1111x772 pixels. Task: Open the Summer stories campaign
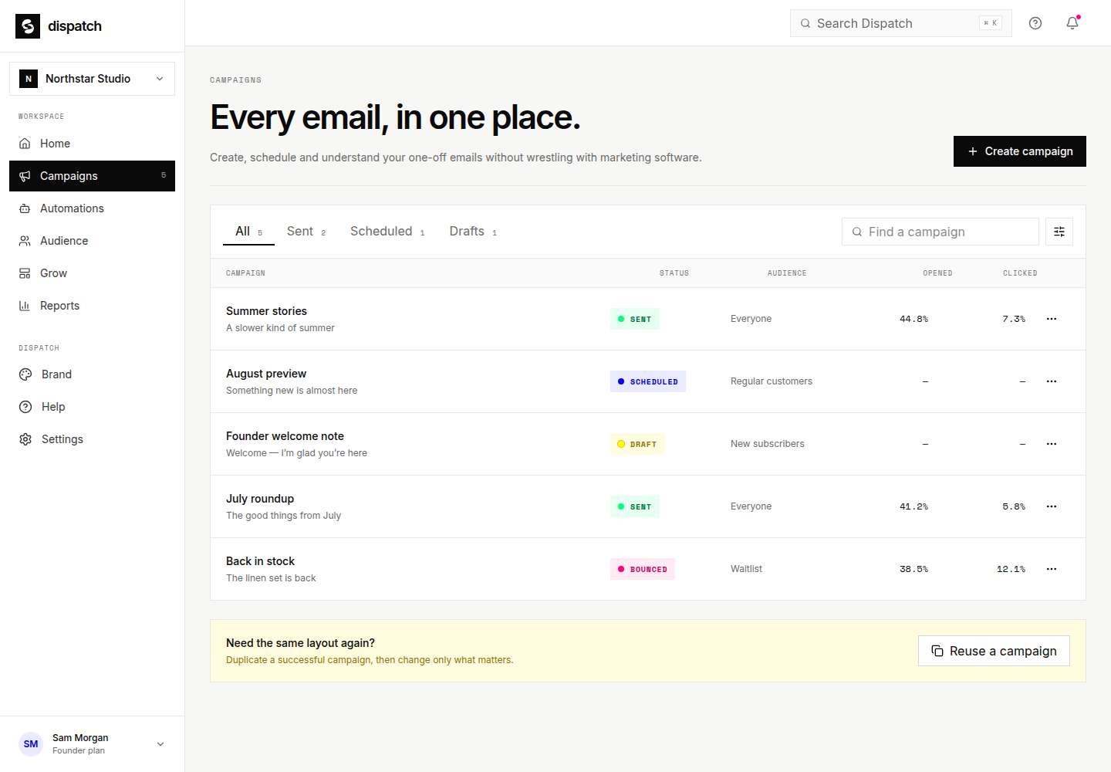click(266, 311)
